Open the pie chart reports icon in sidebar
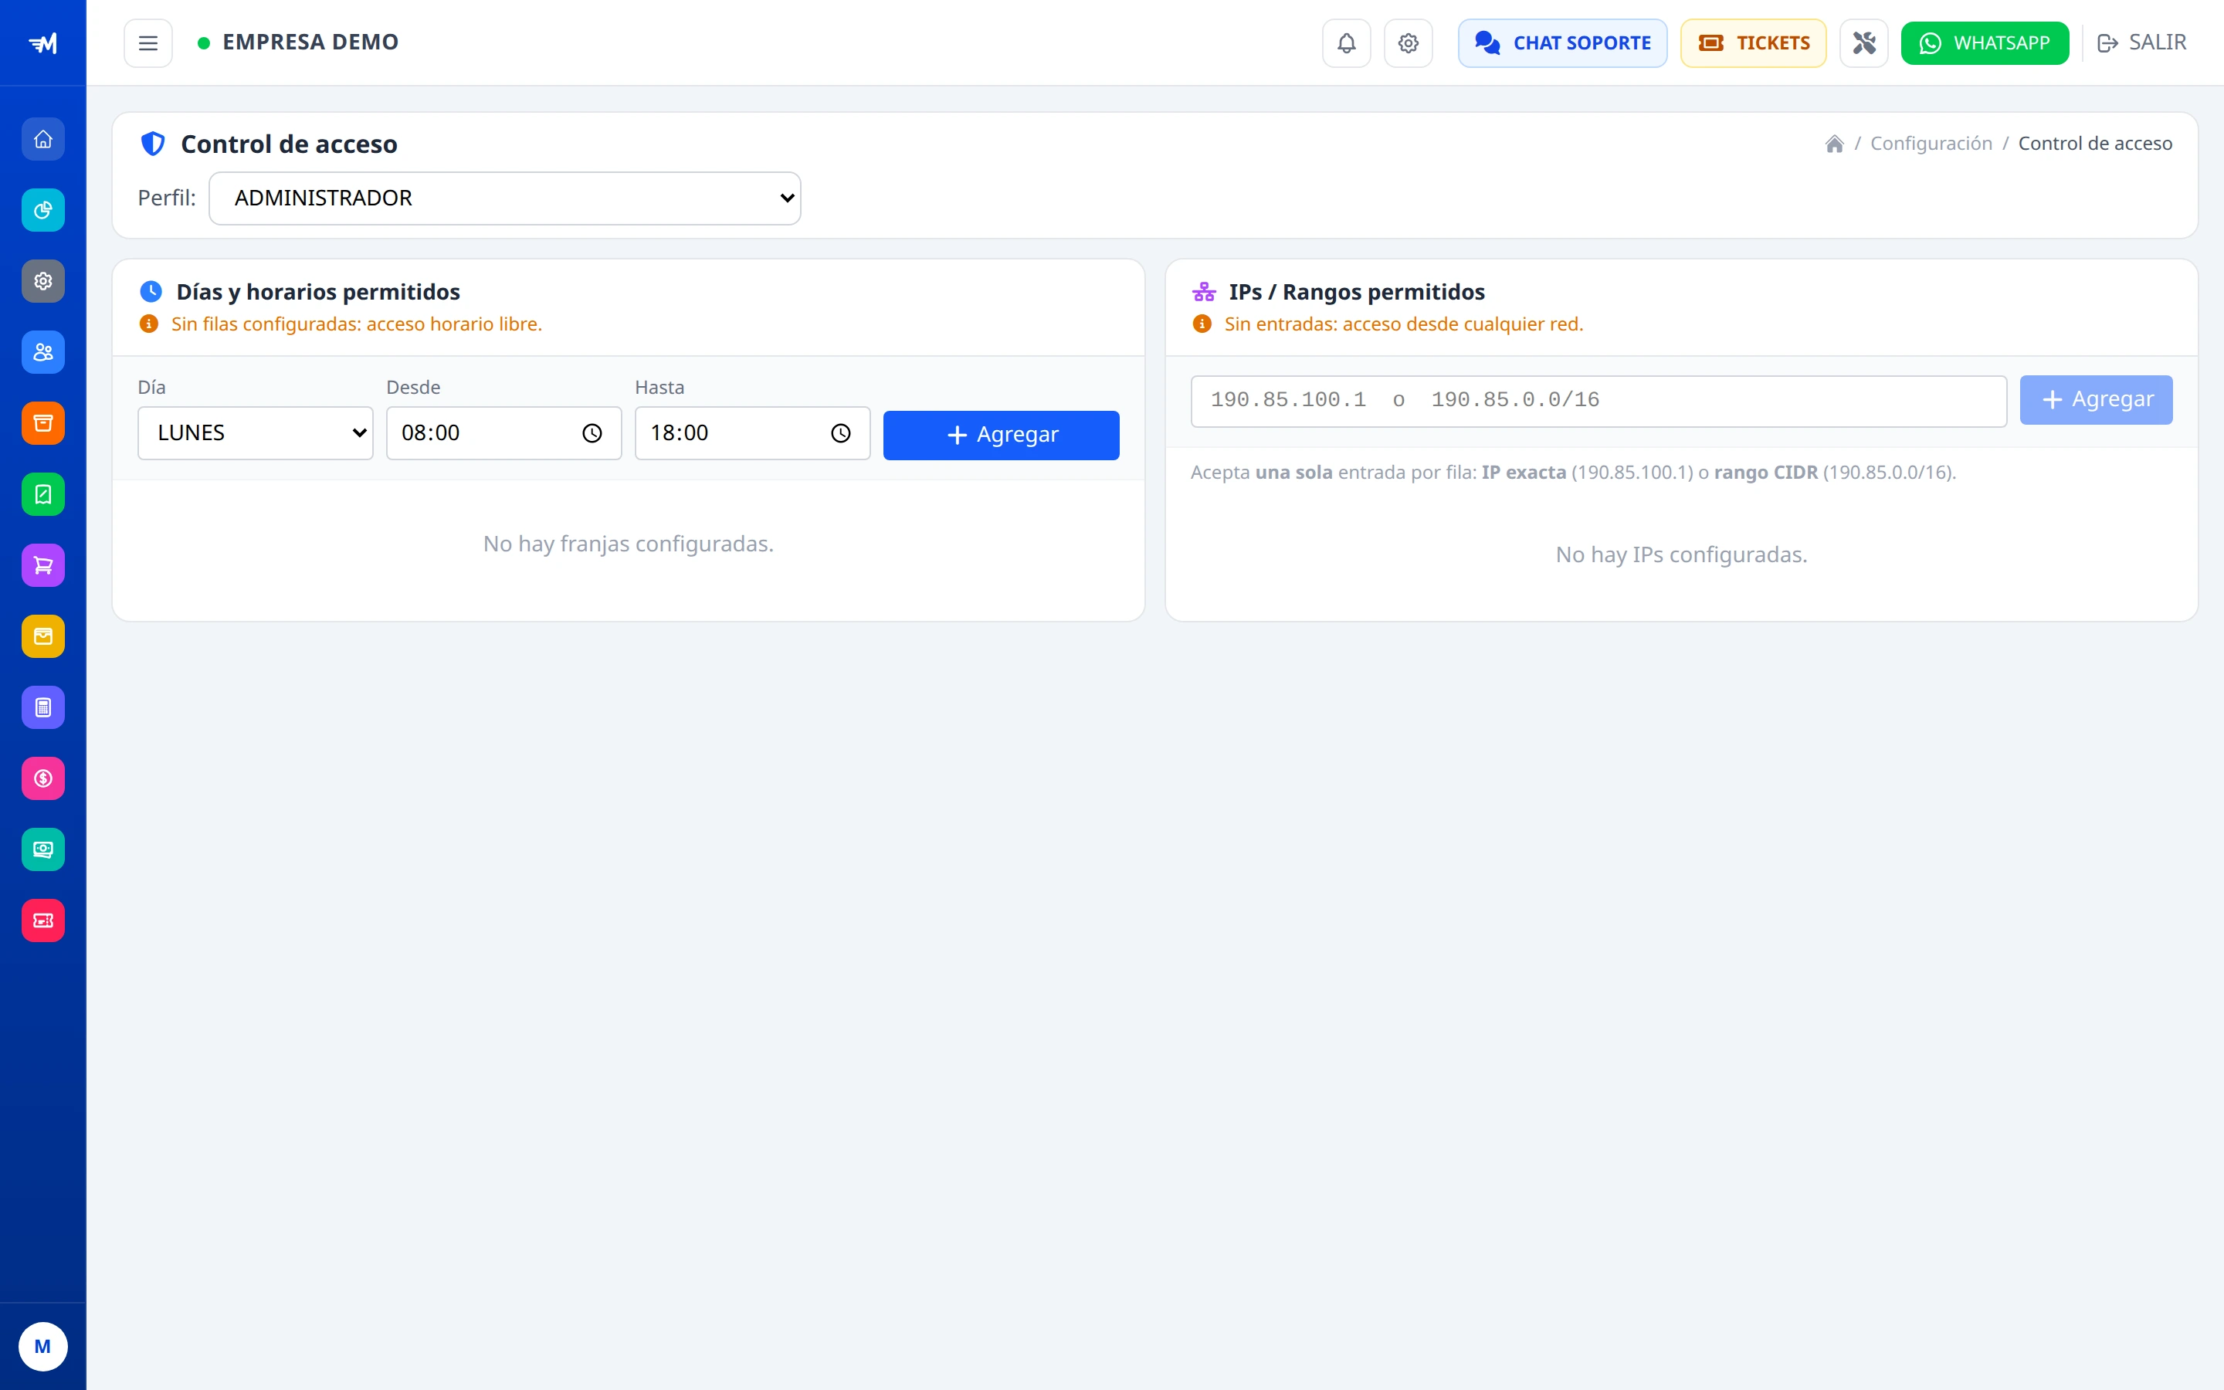Viewport: 2224px width, 1390px height. coord(43,211)
